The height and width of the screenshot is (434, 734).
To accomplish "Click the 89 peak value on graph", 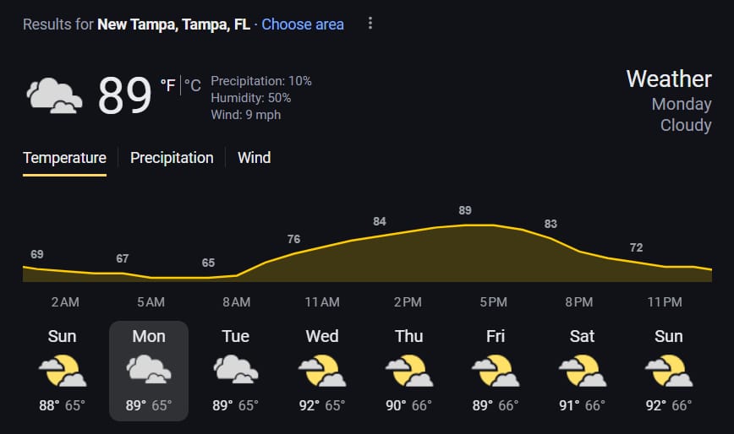I will 465,211.
